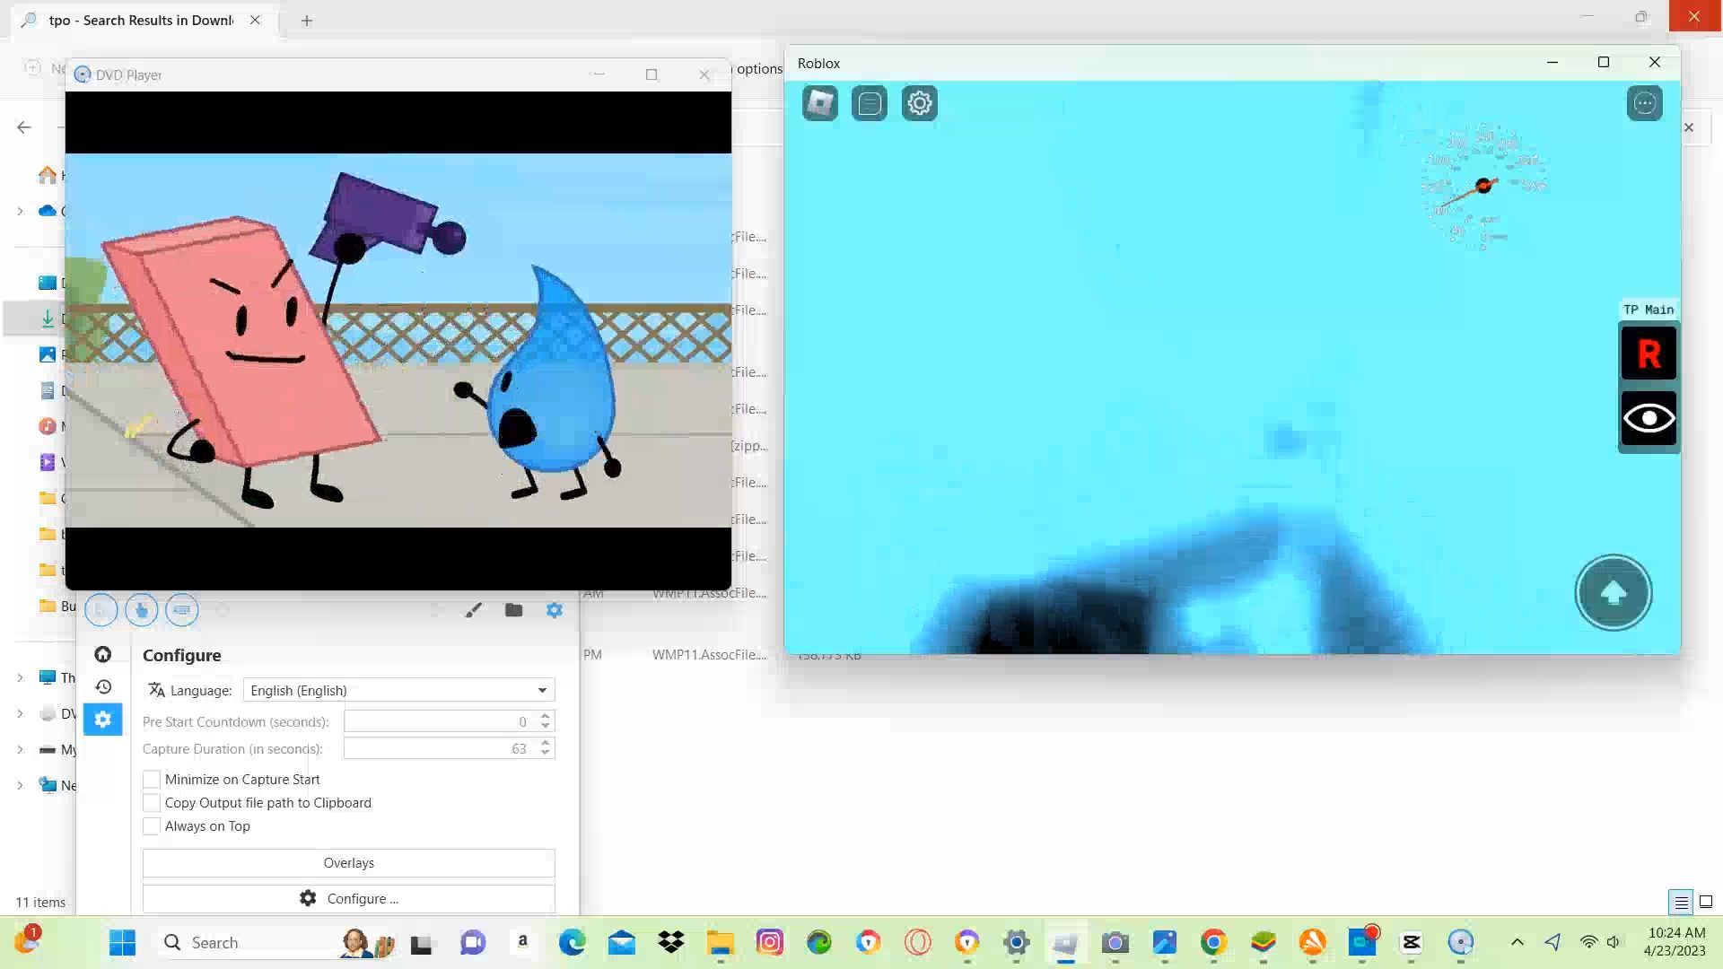The width and height of the screenshot is (1723, 969).
Task: Open Task View on taskbar
Action: 421,943
